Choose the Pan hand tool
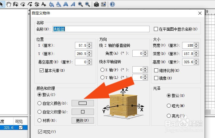The image size is (215, 138). tap(9, 4)
